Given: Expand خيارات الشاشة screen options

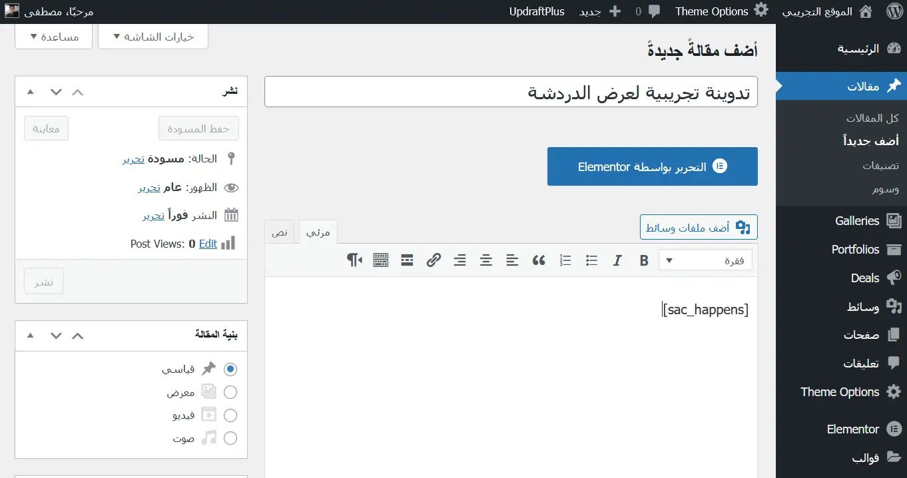Looking at the screenshot, I should coord(153,37).
